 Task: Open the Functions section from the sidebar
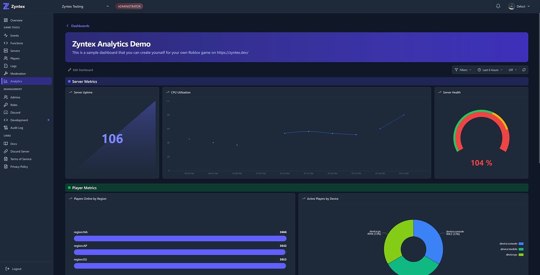[6, 43]
